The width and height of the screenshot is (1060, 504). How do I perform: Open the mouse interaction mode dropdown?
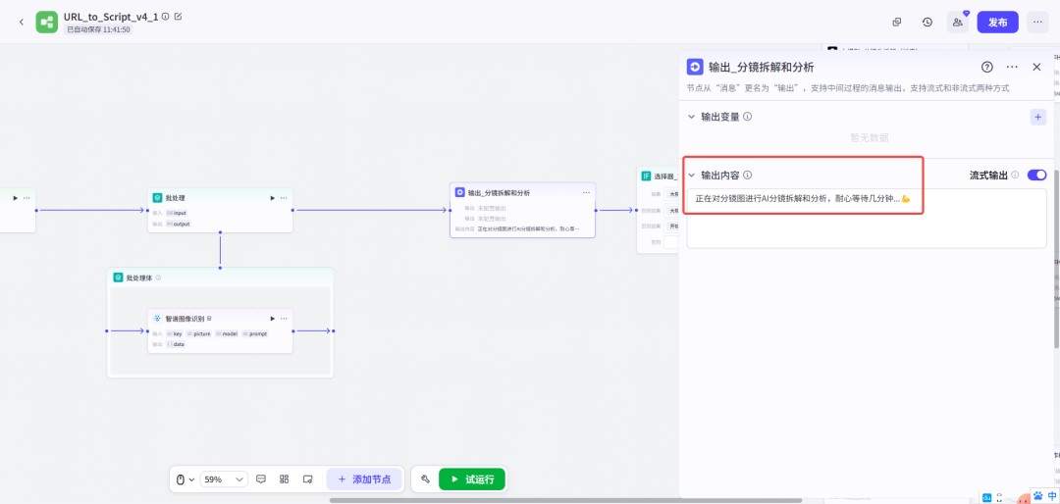(x=184, y=479)
